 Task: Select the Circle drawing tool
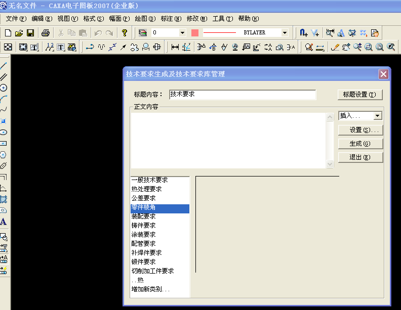click(x=4, y=88)
